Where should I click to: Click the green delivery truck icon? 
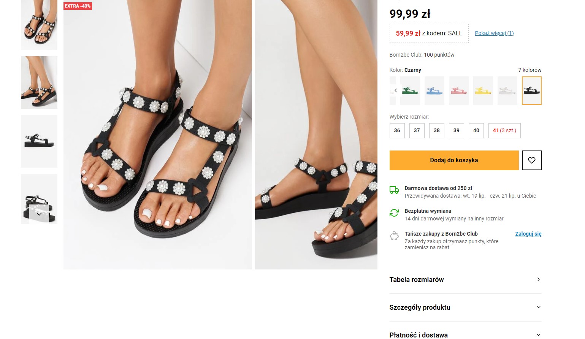pos(394,190)
